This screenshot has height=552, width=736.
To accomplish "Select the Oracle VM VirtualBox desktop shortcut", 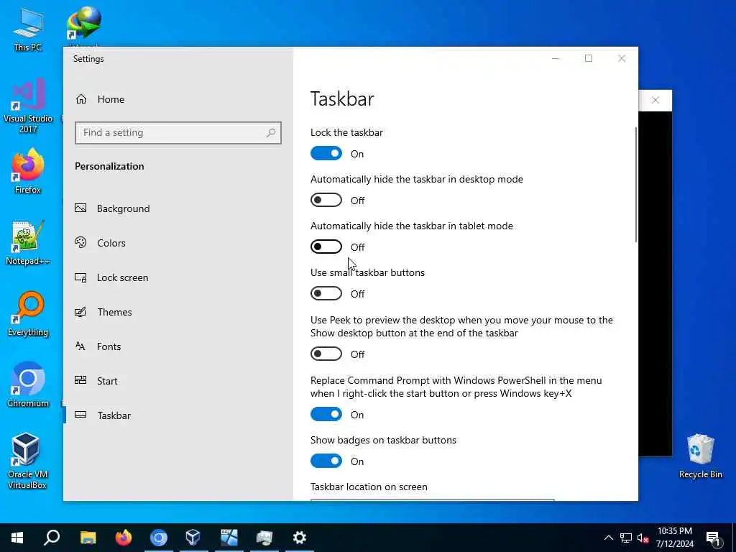I will point(28,461).
